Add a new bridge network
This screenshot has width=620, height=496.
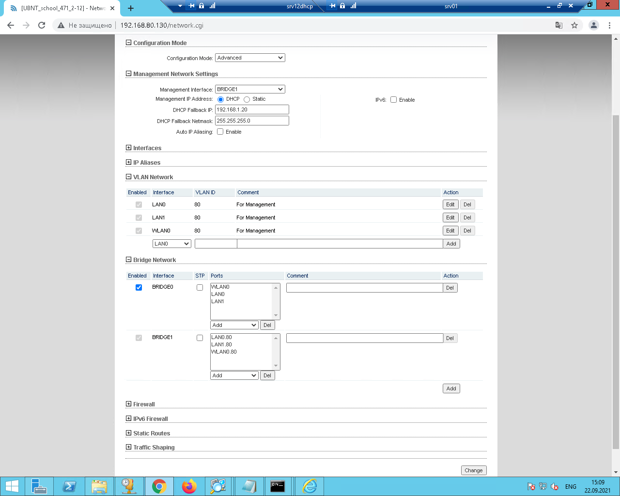coord(451,388)
